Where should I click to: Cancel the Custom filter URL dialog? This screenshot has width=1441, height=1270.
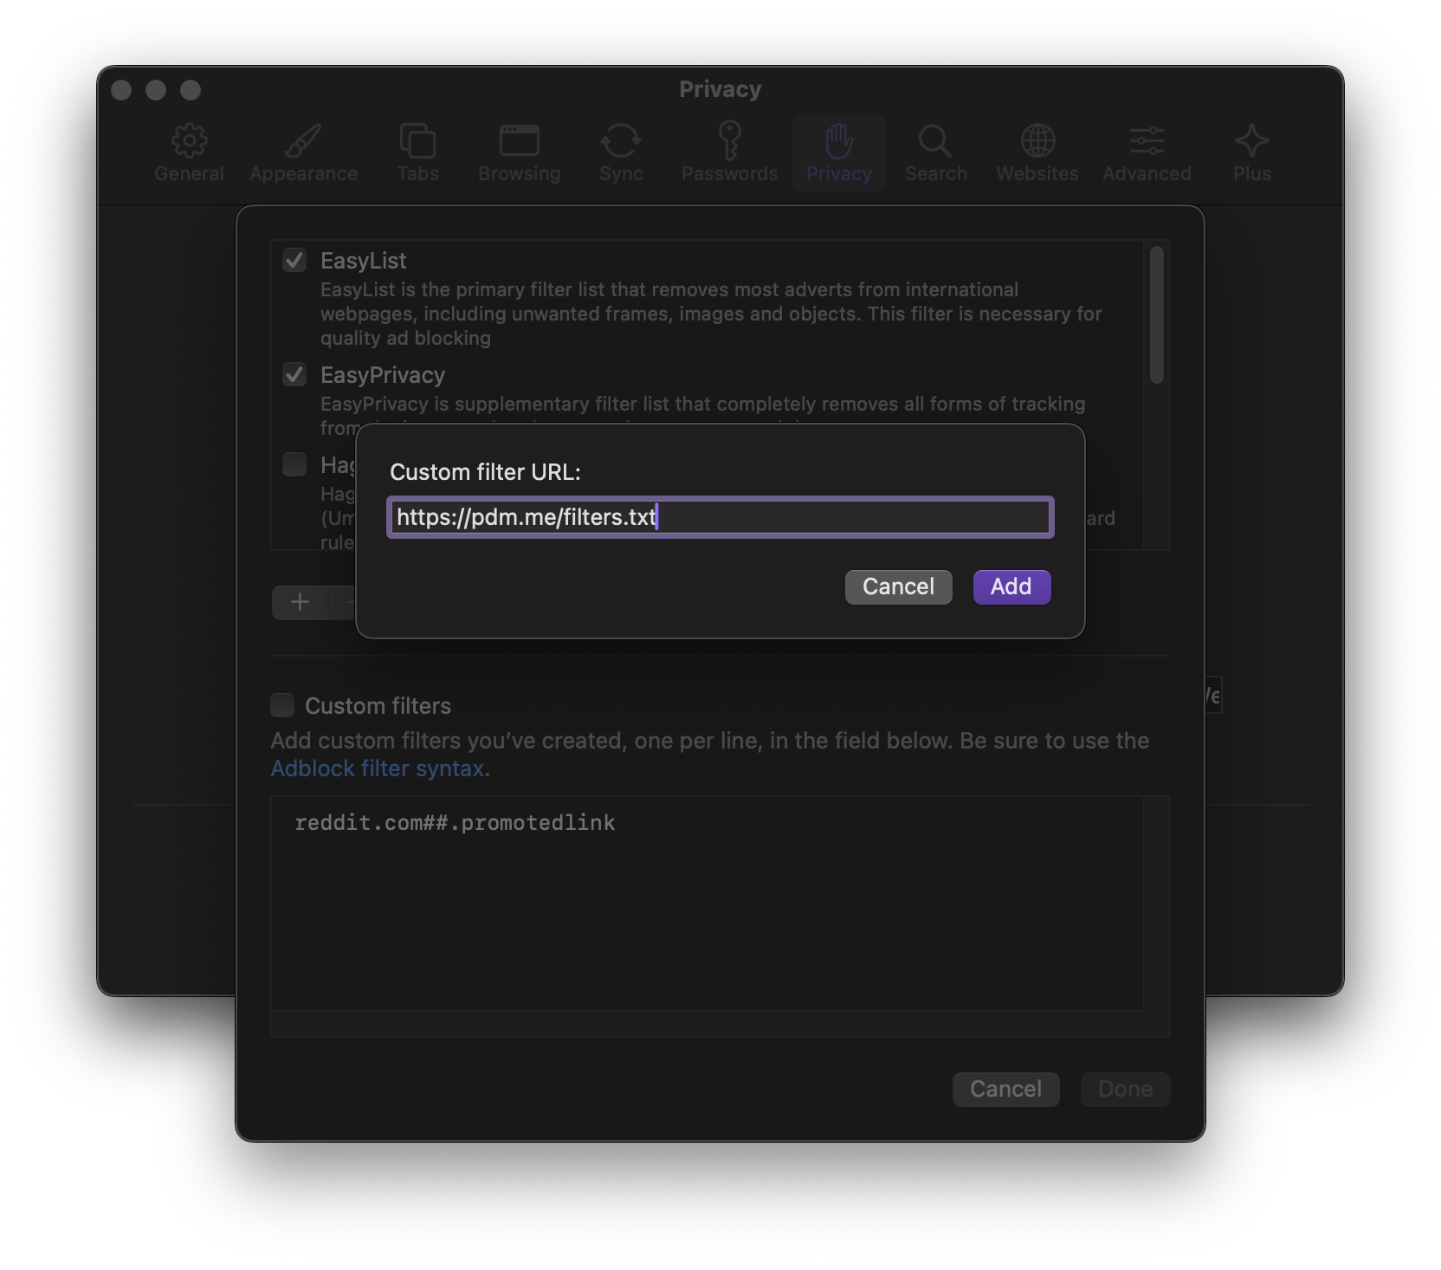(x=898, y=586)
